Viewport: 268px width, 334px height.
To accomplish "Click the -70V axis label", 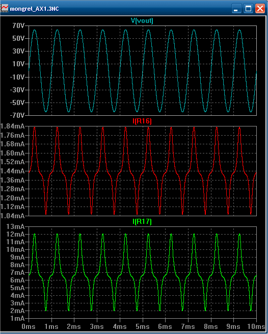I will coord(17,115).
